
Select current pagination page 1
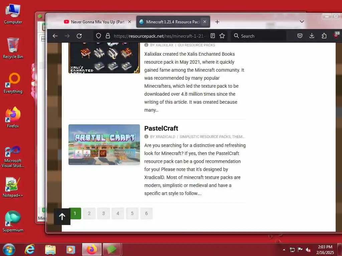(75, 213)
